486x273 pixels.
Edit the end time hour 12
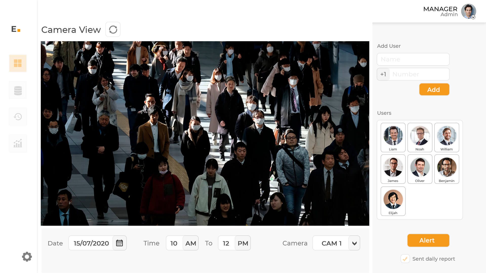pyautogui.click(x=226, y=243)
